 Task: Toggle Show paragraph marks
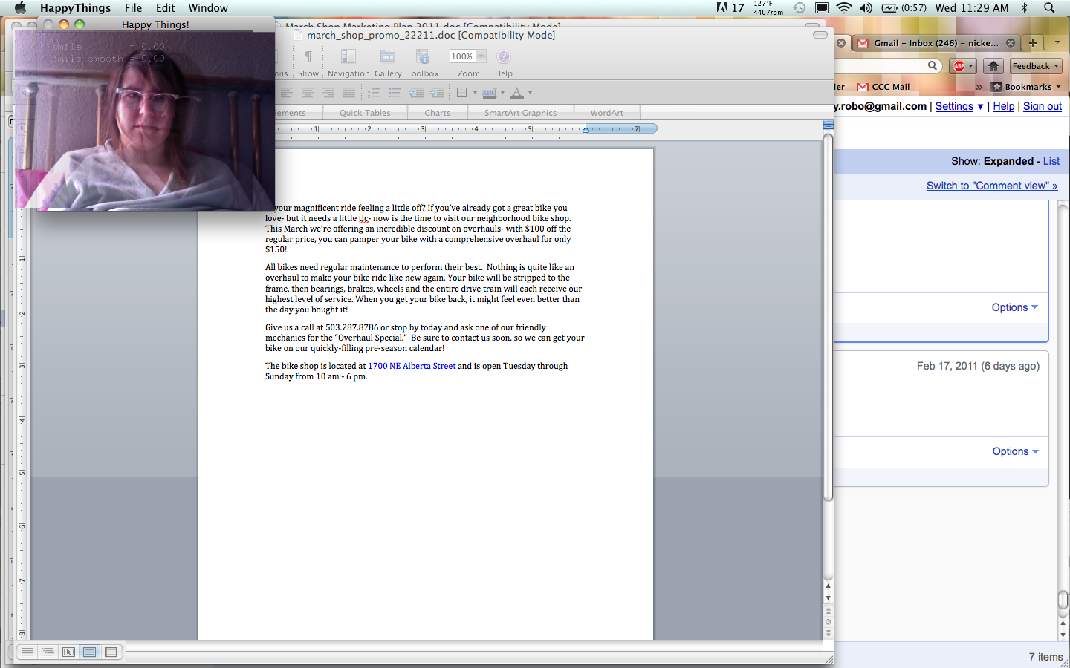click(308, 57)
